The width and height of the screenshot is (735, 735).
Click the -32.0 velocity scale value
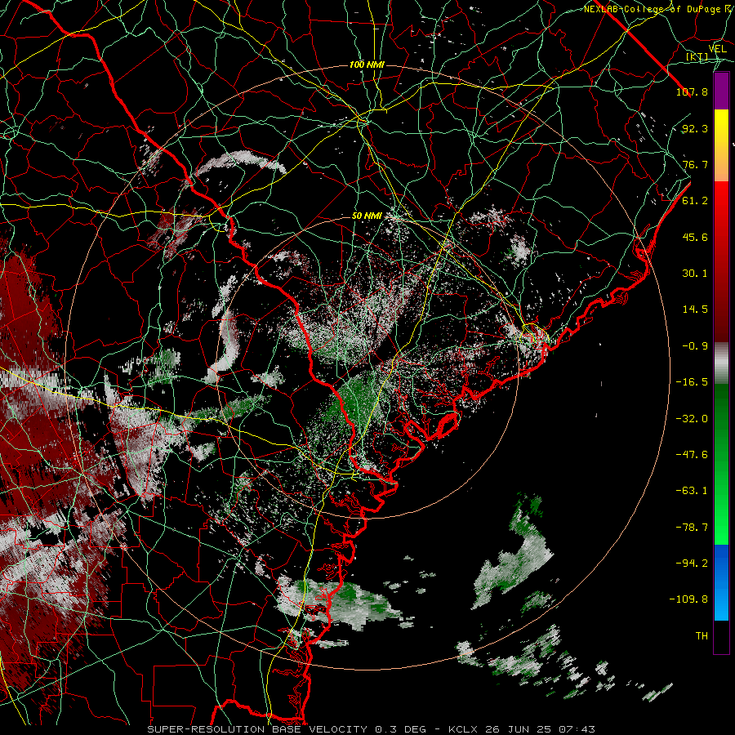(692, 419)
